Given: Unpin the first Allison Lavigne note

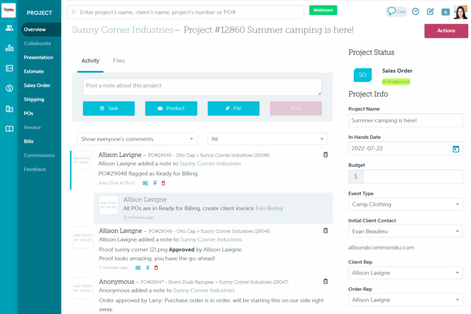Looking at the screenshot, I should click(x=155, y=183).
